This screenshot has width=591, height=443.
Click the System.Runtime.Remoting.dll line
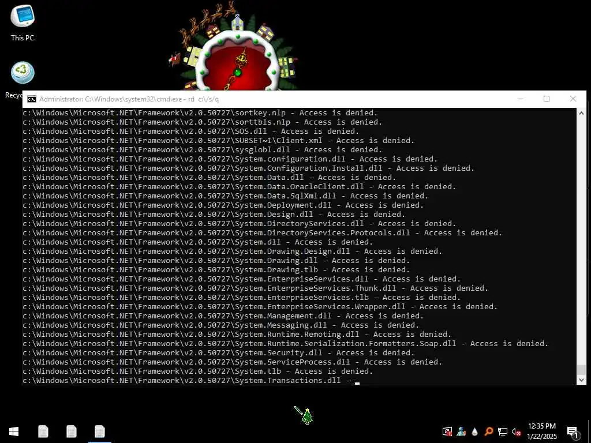(x=237, y=335)
